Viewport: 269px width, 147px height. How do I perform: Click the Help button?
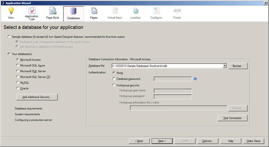pyautogui.click(x=231, y=141)
